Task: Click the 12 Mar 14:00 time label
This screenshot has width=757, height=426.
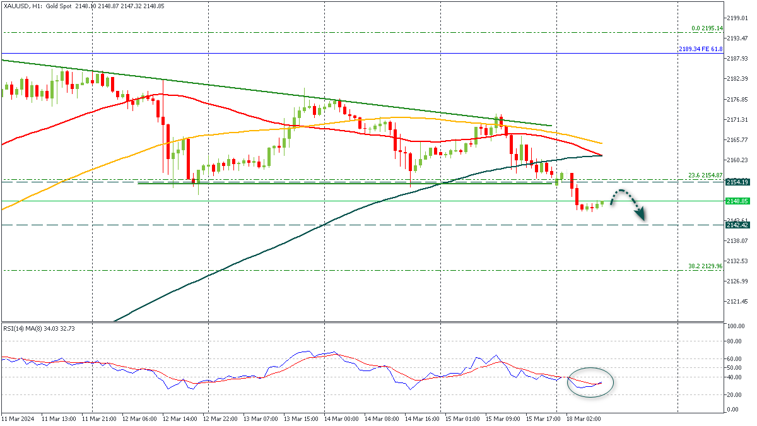Action: (x=180, y=418)
